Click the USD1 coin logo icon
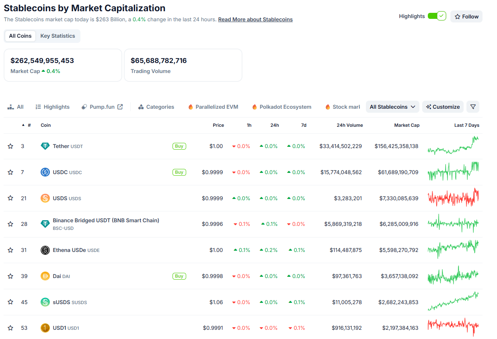The height and width of the screenshot is (339, 497). click(x=45, y=328)
